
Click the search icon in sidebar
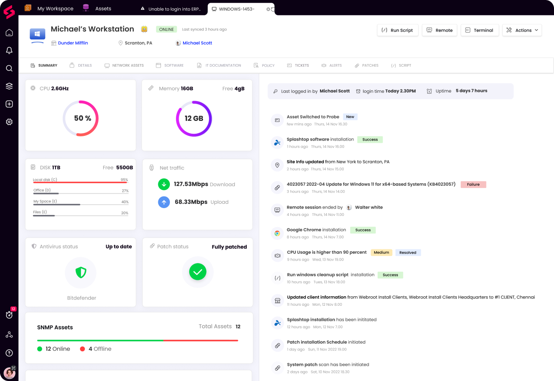9,68
